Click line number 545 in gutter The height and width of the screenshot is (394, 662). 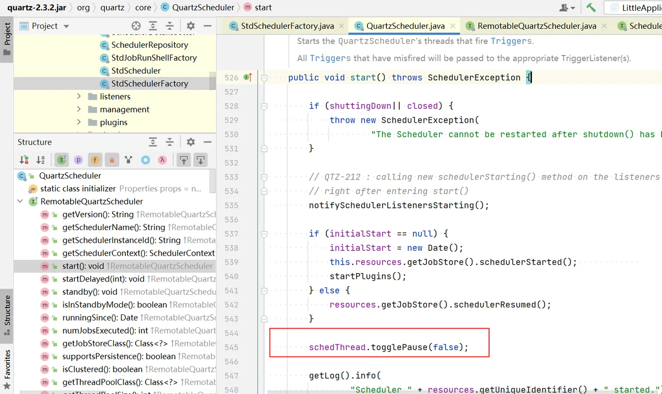click(x=232, y=347)
